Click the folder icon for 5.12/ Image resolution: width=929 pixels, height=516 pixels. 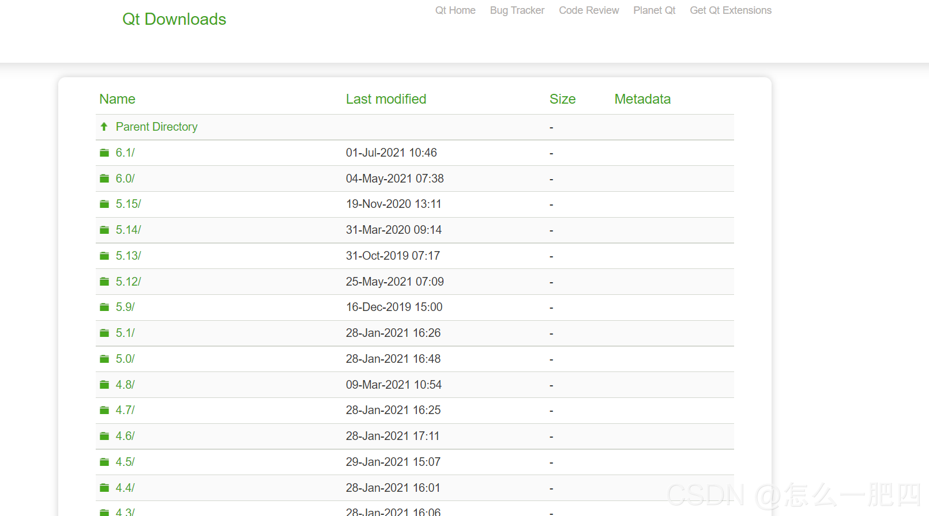104,282
